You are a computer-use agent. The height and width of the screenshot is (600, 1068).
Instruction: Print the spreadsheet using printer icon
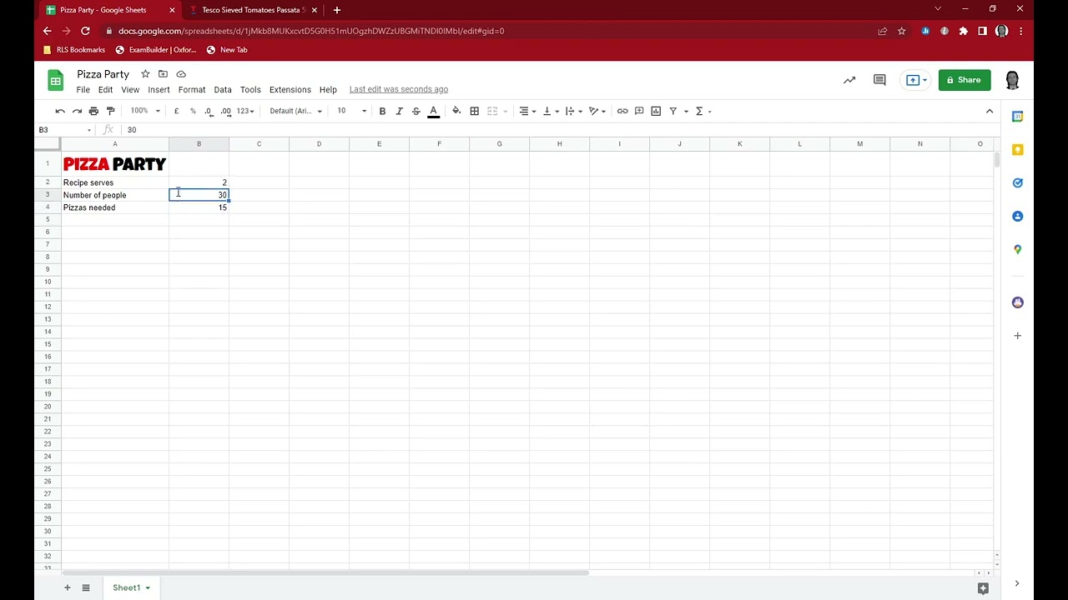93,111
